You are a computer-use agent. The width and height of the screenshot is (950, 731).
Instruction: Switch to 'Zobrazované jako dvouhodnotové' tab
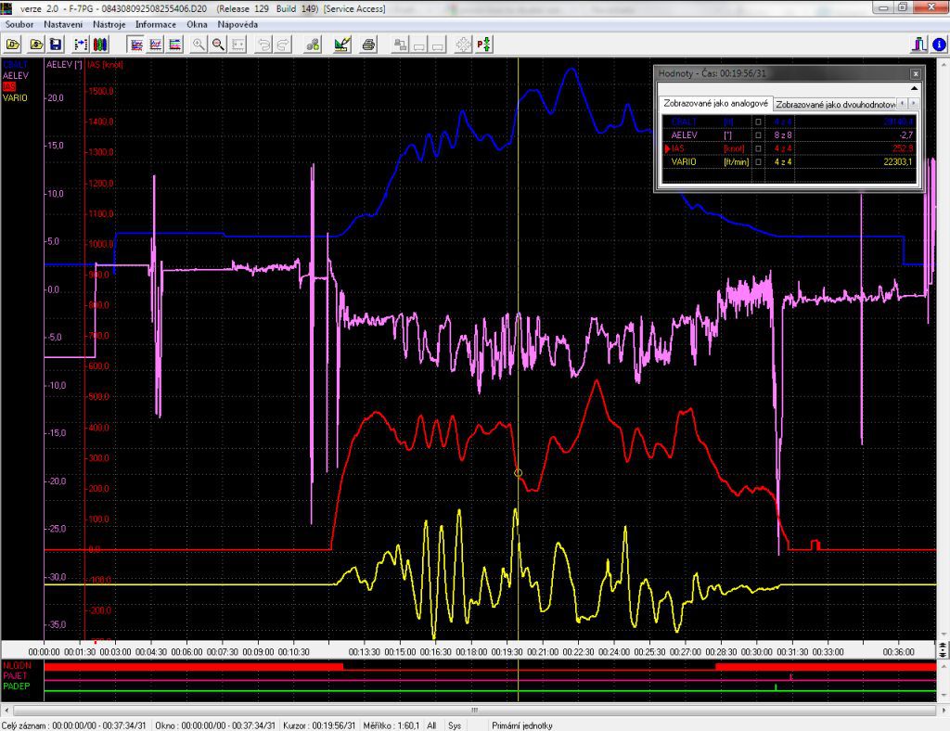point(835,104)
